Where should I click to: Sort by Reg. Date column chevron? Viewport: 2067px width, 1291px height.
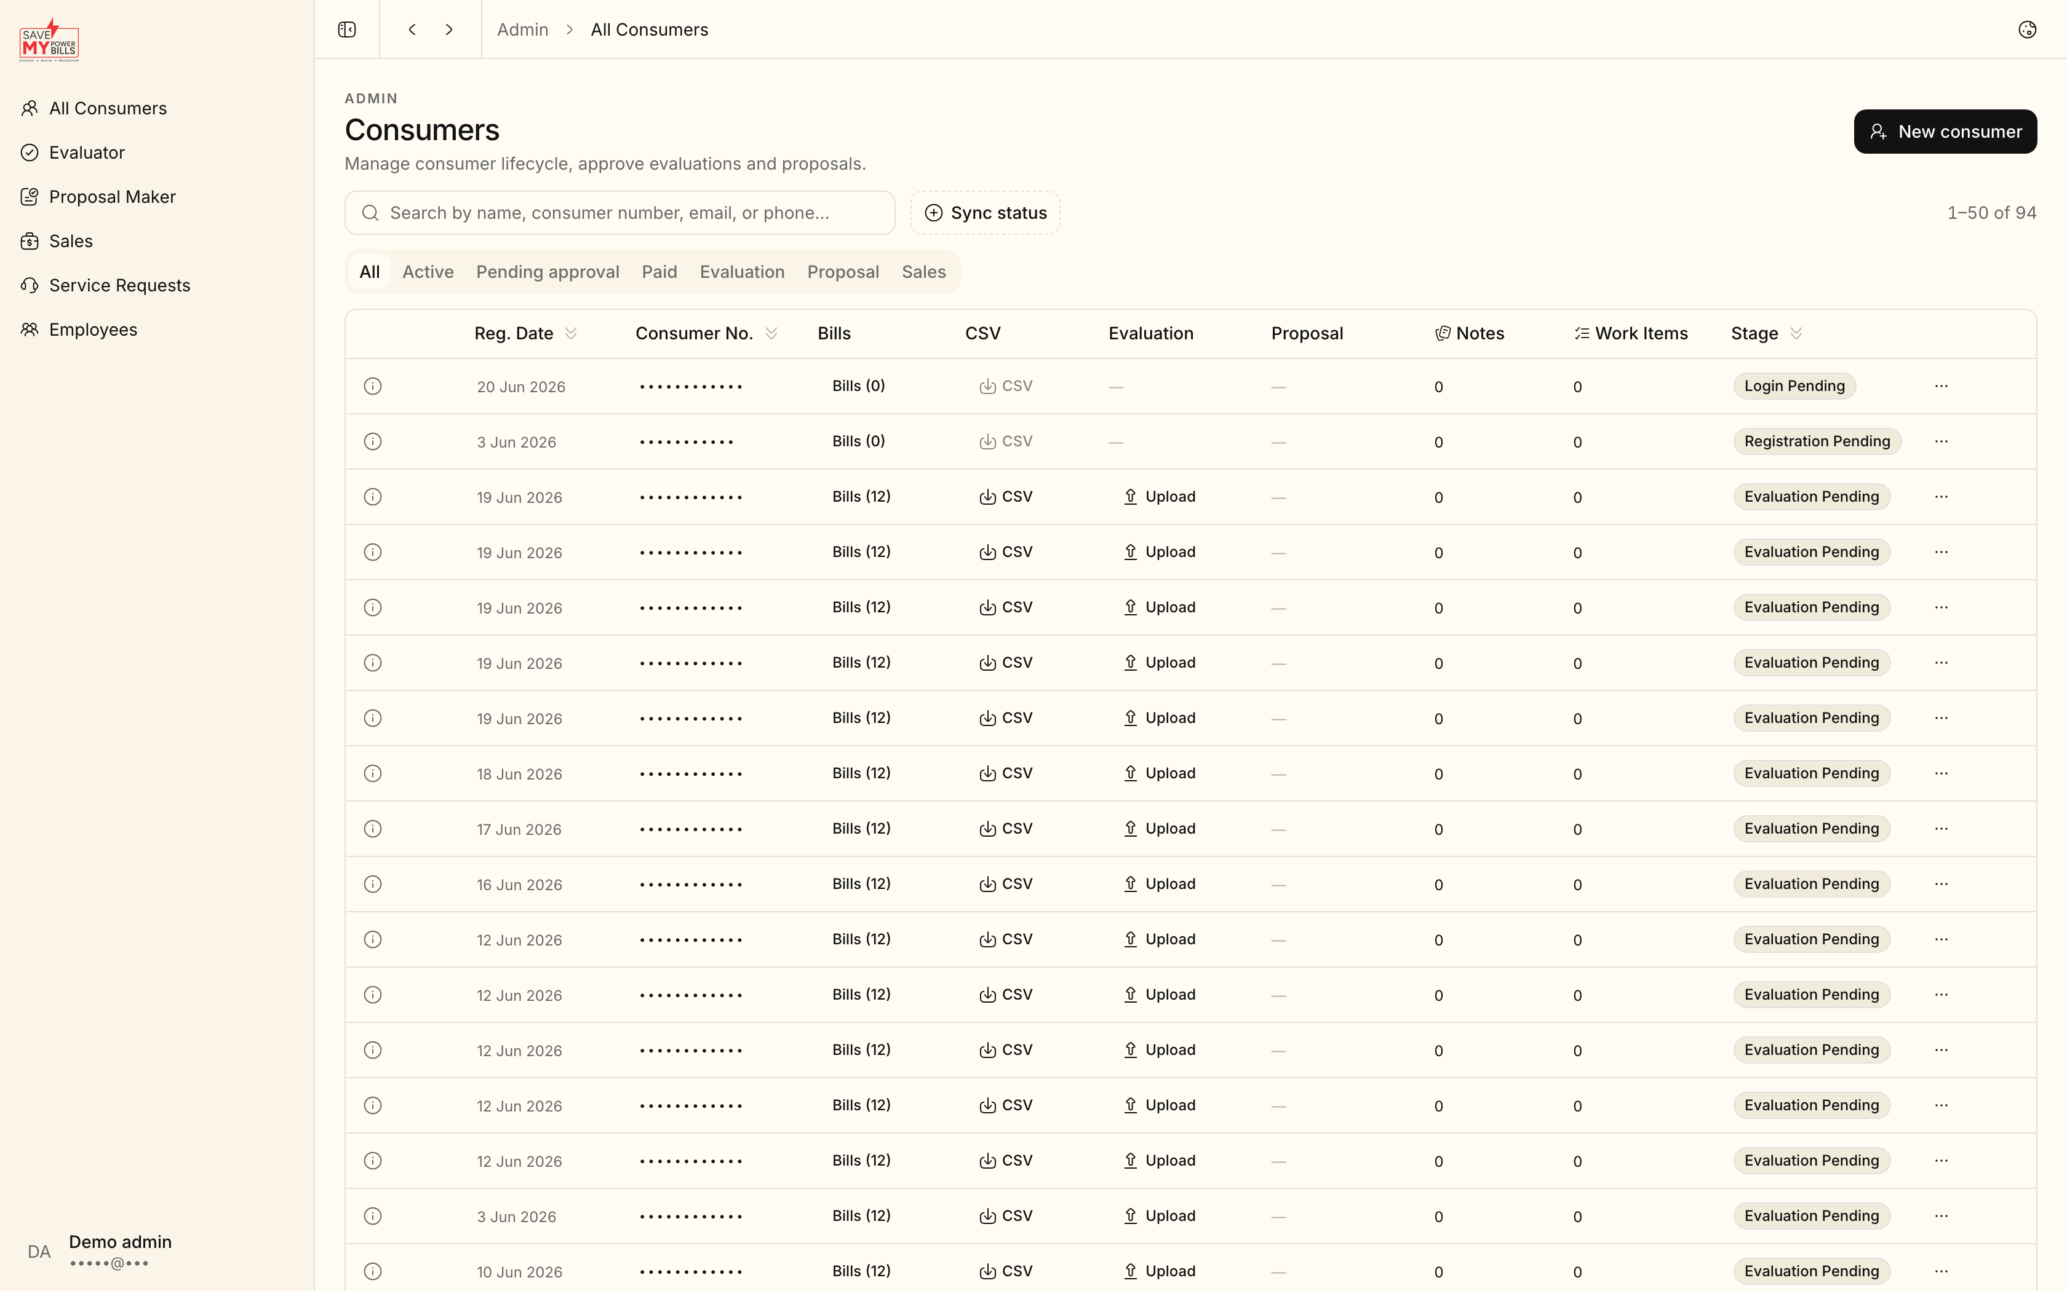coord(572,334)
